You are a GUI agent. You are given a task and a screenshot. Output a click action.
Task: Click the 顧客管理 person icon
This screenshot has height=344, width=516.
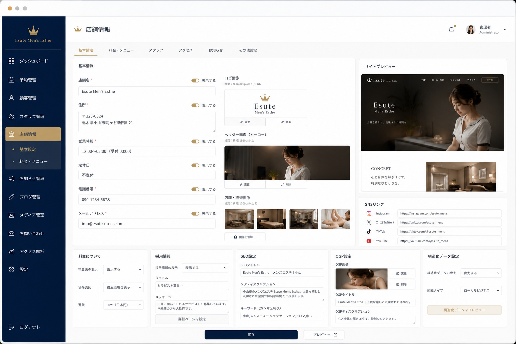point(11,98)
